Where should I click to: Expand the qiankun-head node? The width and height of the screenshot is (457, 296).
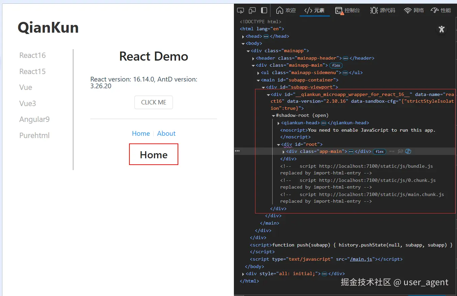click(x=279, y=123)
